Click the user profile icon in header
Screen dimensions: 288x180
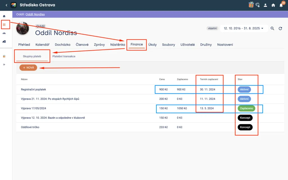(265, 5)
